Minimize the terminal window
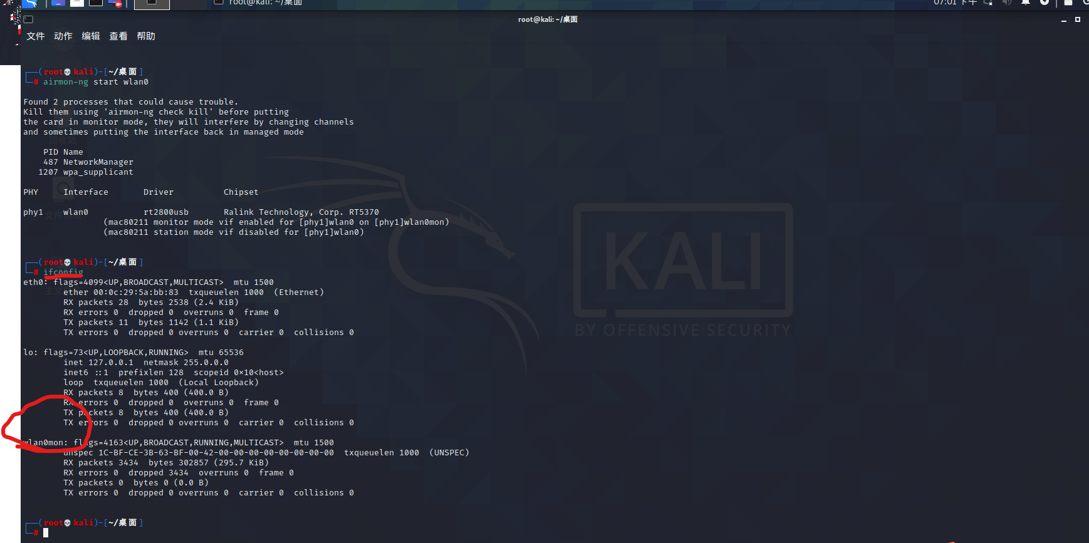 click(x=1064, y=20)
